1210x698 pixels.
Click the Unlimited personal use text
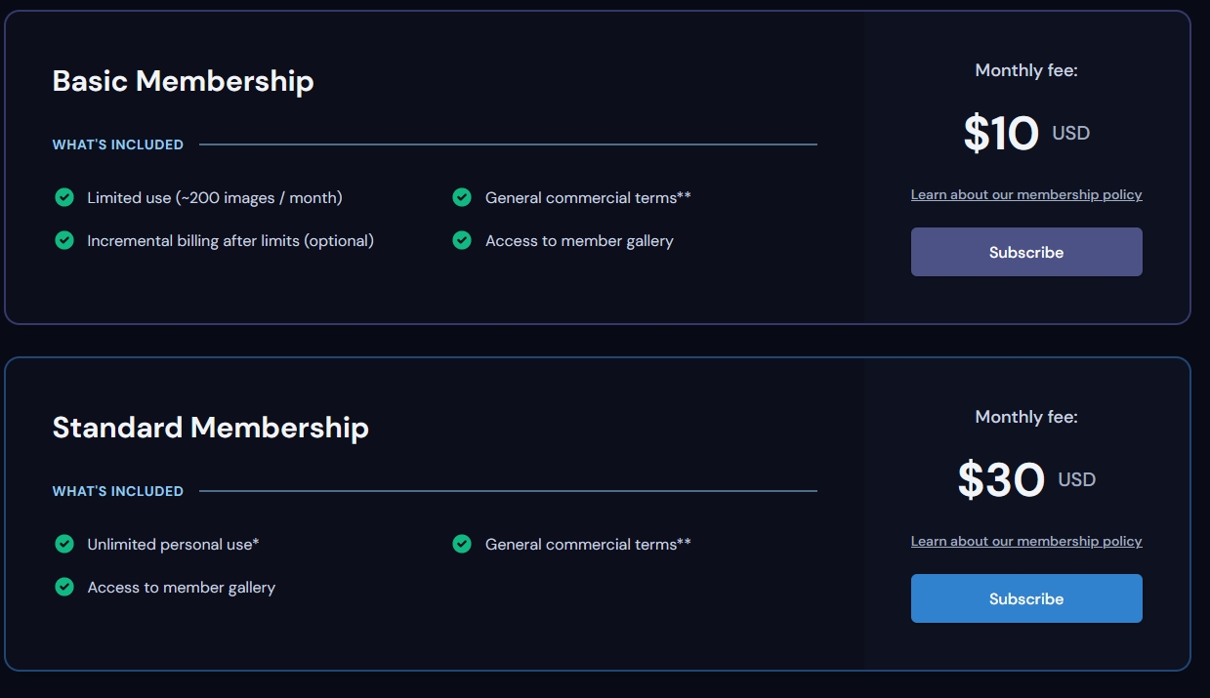click(173, 545)
